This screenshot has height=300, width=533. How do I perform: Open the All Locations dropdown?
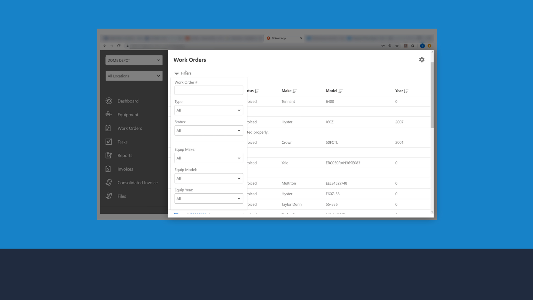pyautogui.click(x=134, y=76)
